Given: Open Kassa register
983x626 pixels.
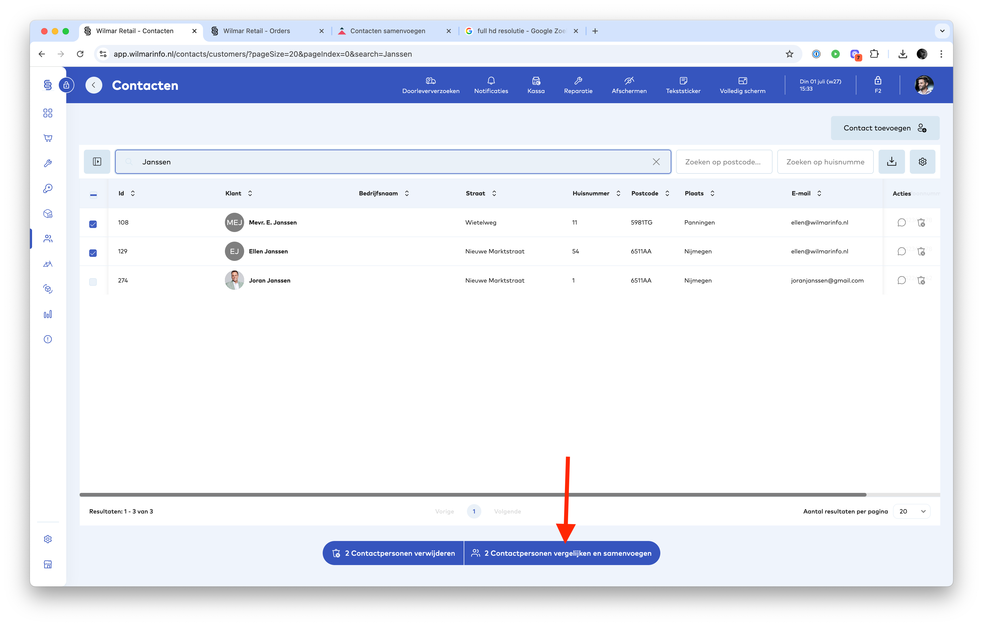Looking at the screenshot, I should pyautogui.click(x=536, y=85).
